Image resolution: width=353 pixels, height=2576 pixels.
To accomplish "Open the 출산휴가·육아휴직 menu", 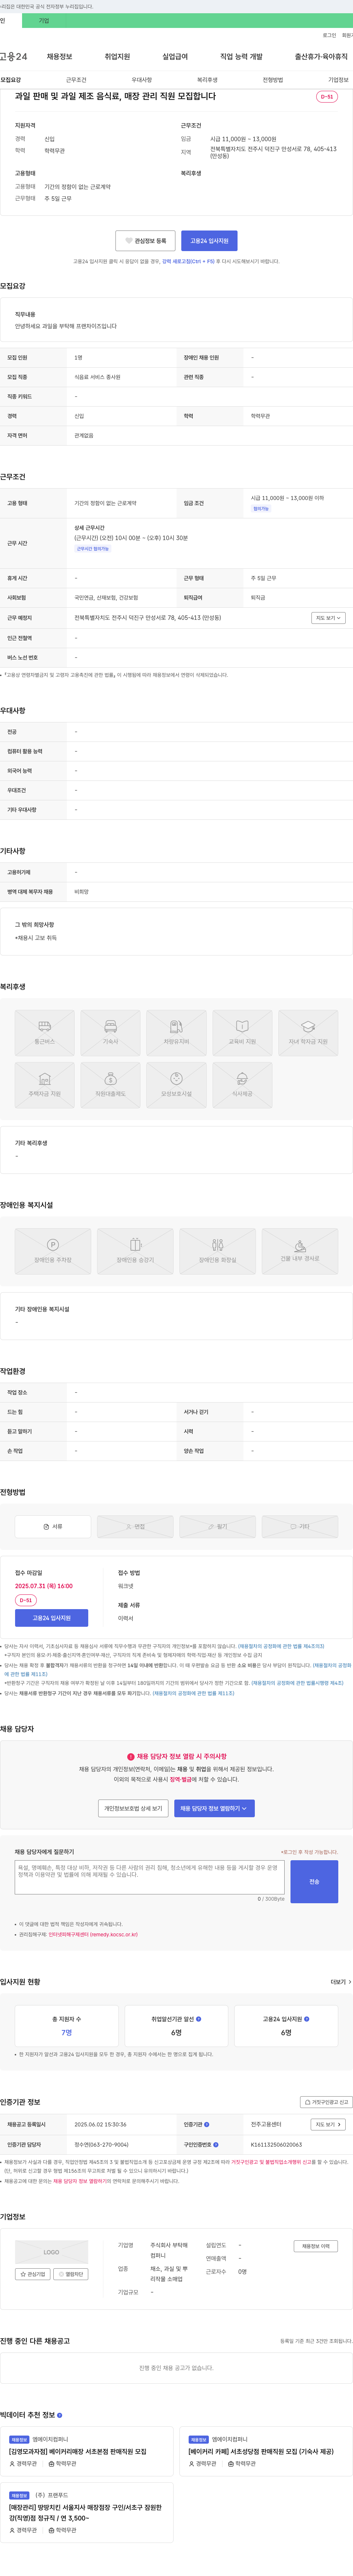I will [x=321, y=57].
